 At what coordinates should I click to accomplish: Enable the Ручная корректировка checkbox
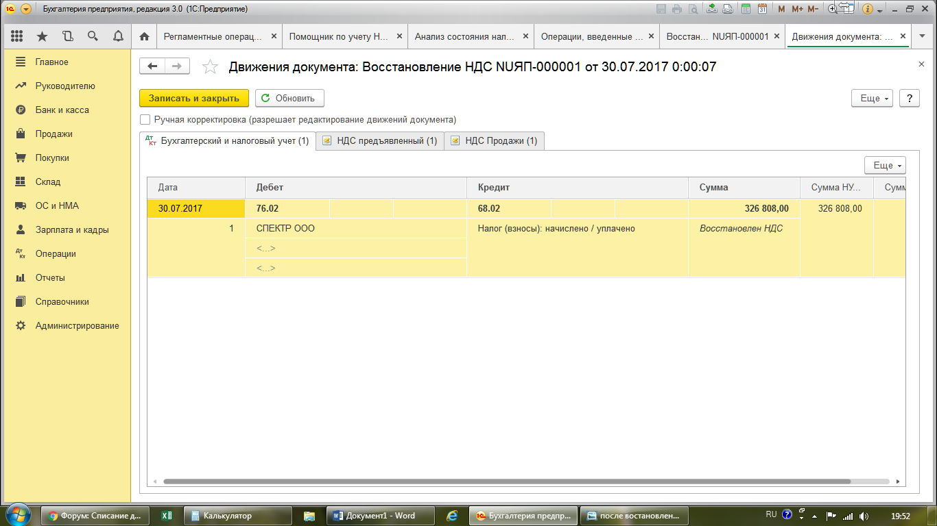point(145,120)
